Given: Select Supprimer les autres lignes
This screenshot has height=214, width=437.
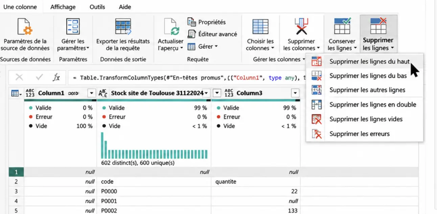Looking at the screenshot, I should (x=365, y=90).
